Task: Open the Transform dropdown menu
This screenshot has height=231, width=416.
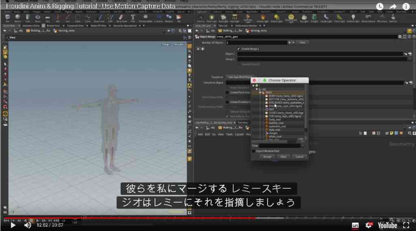Action: pos(240,77)
